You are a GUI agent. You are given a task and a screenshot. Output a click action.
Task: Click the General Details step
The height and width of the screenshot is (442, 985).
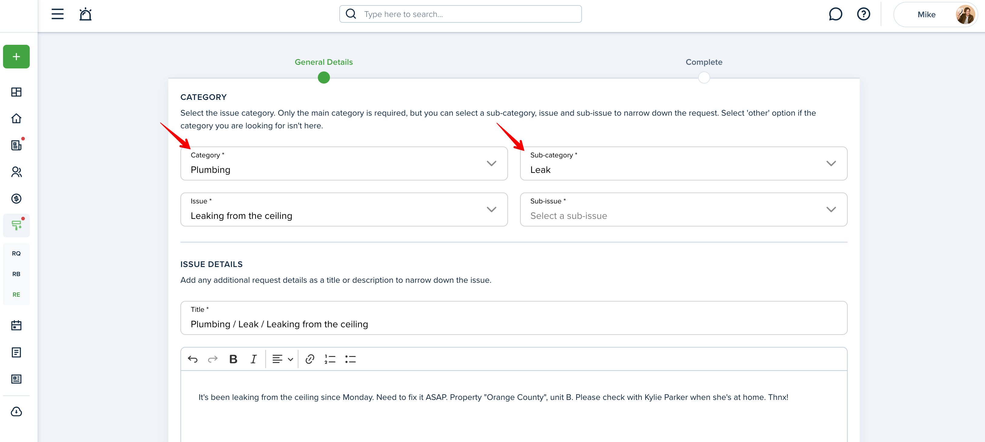(324, 62)
